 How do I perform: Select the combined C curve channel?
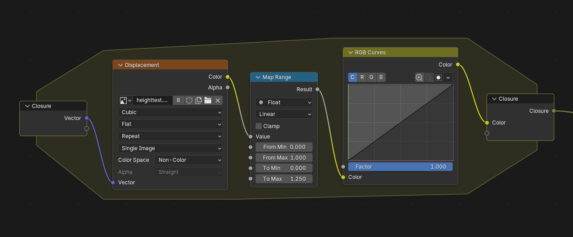point(353,77)
